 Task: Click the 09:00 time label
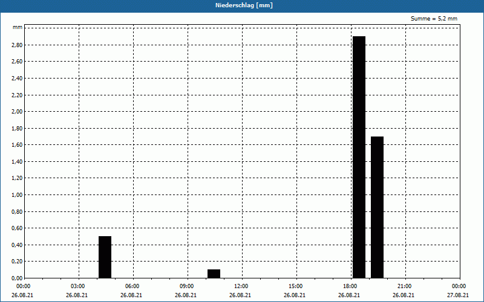[187, 286]
